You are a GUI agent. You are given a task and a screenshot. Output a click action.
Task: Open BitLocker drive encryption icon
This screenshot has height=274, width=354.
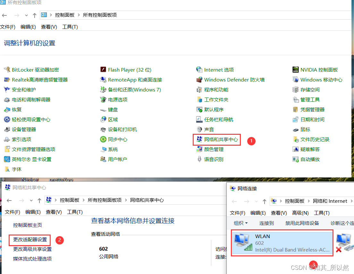click(x=7, y=70)
